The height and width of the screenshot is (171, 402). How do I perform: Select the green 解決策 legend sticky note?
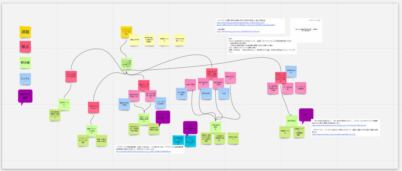coord(25,62)
